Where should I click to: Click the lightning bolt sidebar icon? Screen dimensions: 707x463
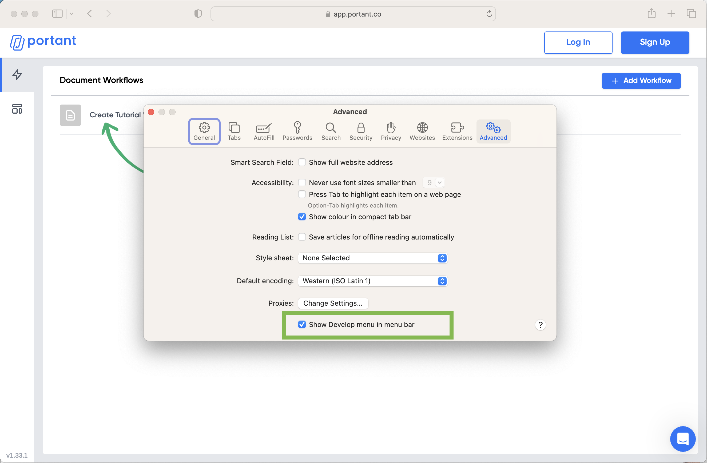[17, 74]
